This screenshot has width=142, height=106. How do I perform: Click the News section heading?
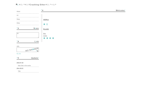[x=36, y=28]
